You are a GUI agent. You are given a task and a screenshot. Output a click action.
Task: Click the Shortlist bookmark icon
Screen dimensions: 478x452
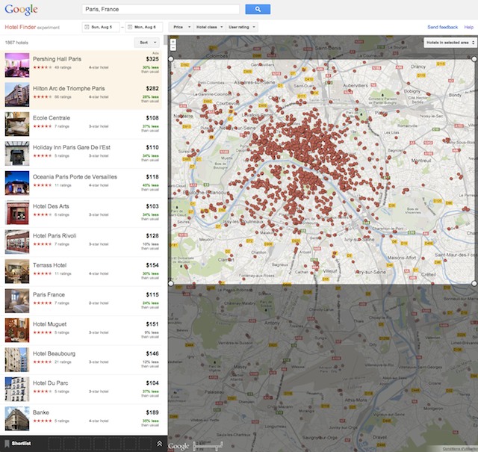coord(7,444)
